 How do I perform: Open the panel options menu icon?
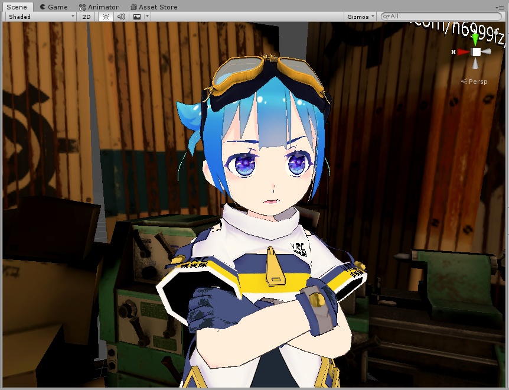tap(500, 8)
